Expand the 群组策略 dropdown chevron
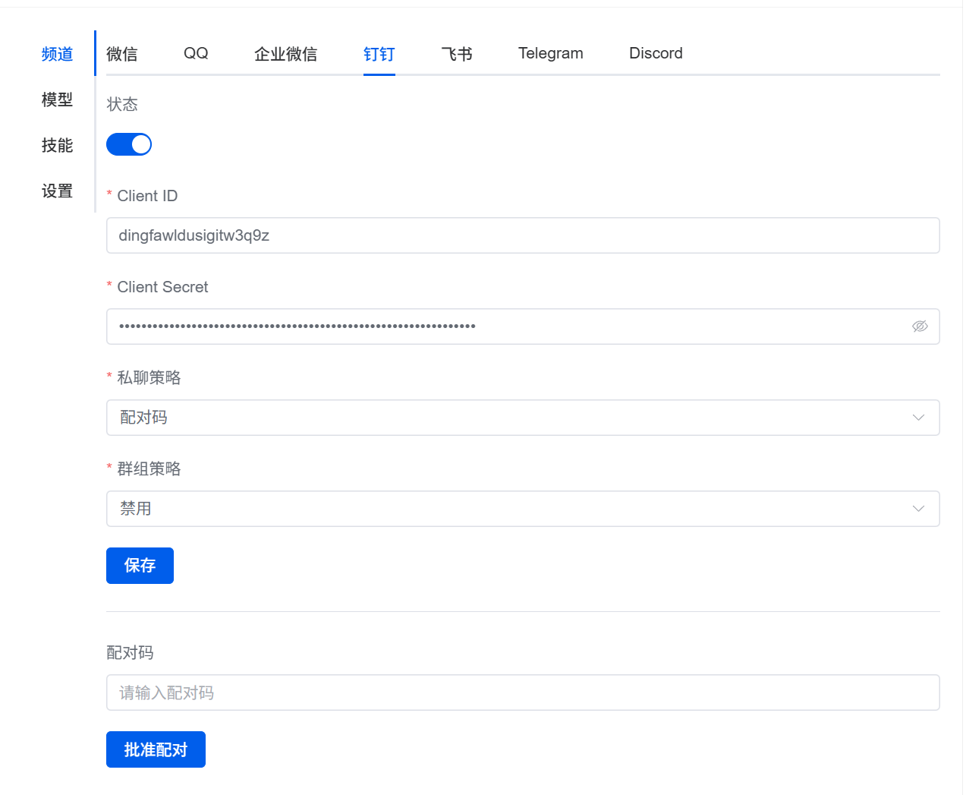The height and width of the screenshot is (795, 966). (918, 509)
